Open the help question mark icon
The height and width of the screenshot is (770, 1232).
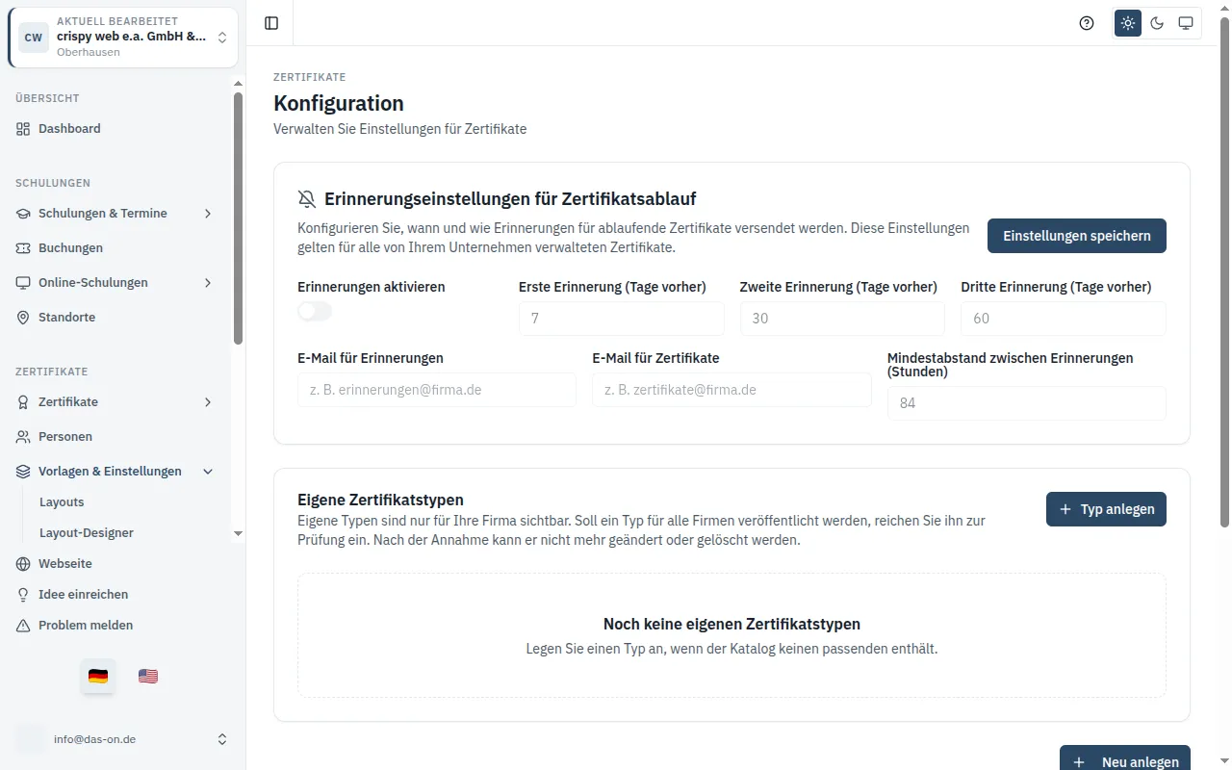1087,23
